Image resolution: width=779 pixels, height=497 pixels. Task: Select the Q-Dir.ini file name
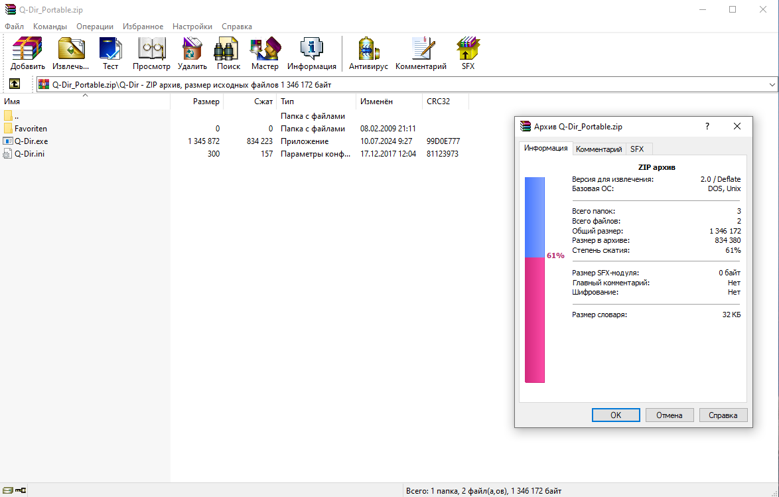(x=29, y=153)
